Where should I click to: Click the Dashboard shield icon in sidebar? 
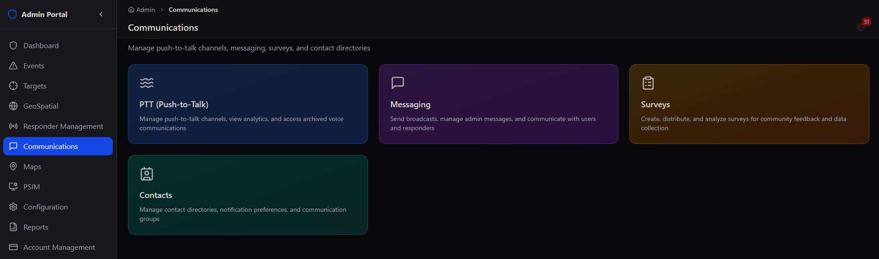pos(13,45)
